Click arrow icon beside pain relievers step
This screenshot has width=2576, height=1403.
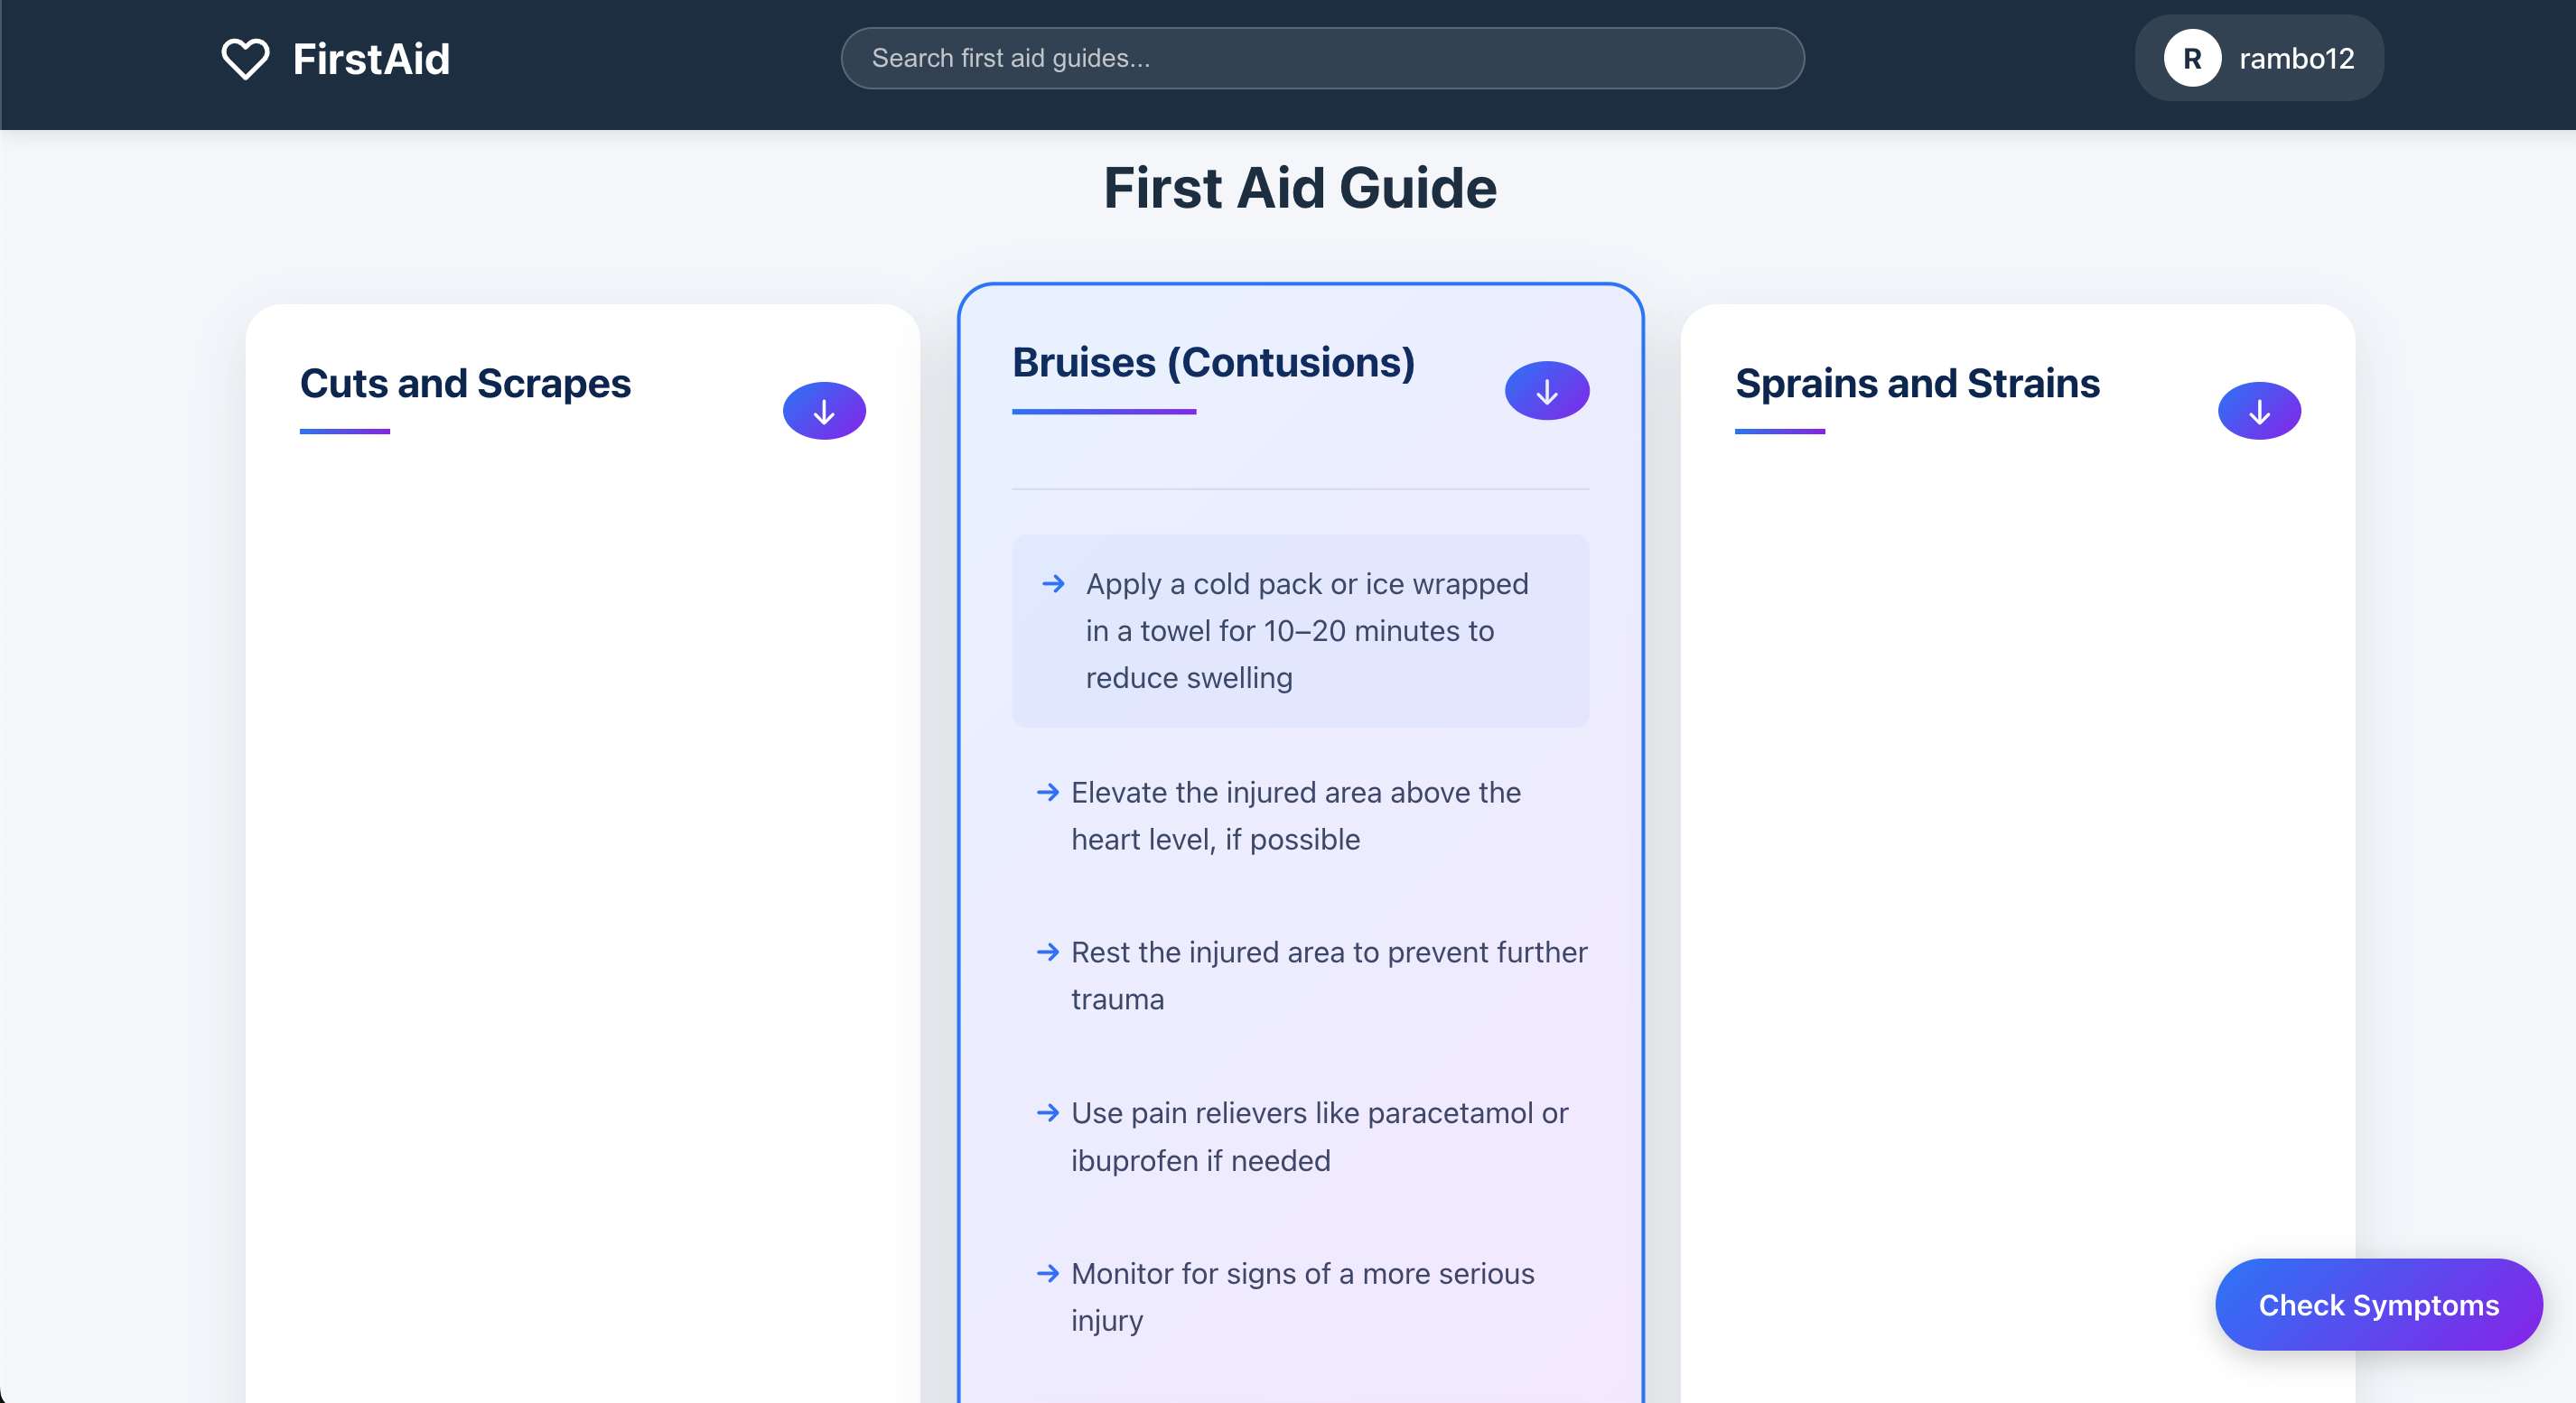point(1047,1112)
